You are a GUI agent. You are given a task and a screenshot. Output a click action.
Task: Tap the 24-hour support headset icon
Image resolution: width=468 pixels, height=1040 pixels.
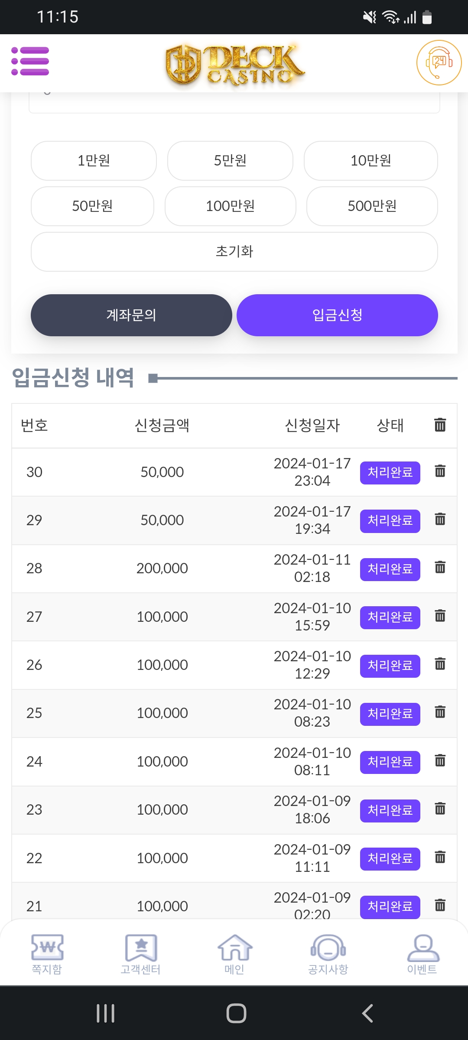[x=439, y=62]
